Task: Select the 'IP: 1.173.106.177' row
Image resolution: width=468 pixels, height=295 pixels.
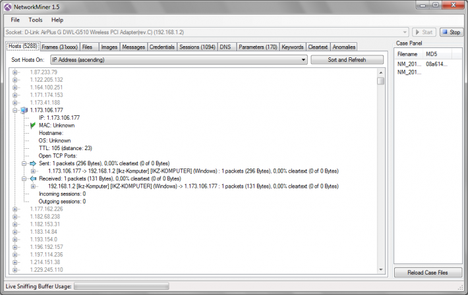Action: click(x=59, y=118)
